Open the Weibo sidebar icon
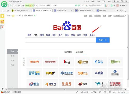129x94 pixels. tap(2, 22)
